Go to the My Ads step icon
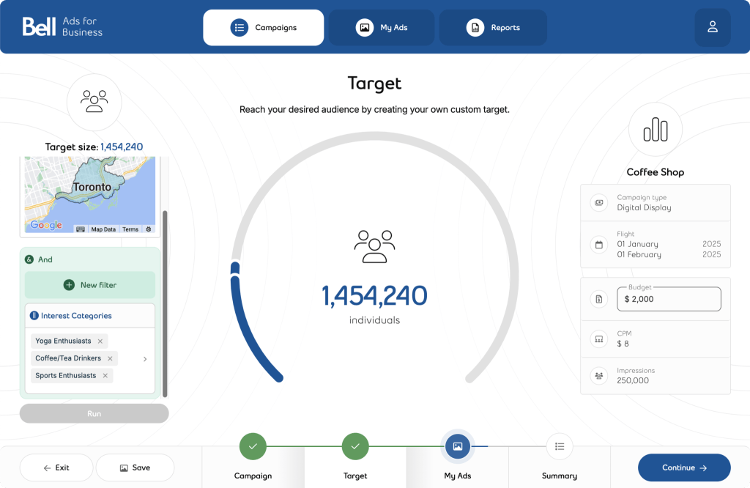Viewport: 750px width, 488px height. click(458, 446)
